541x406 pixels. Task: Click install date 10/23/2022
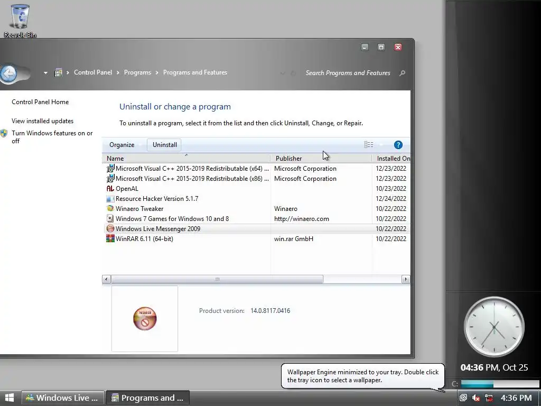(391, 189)
